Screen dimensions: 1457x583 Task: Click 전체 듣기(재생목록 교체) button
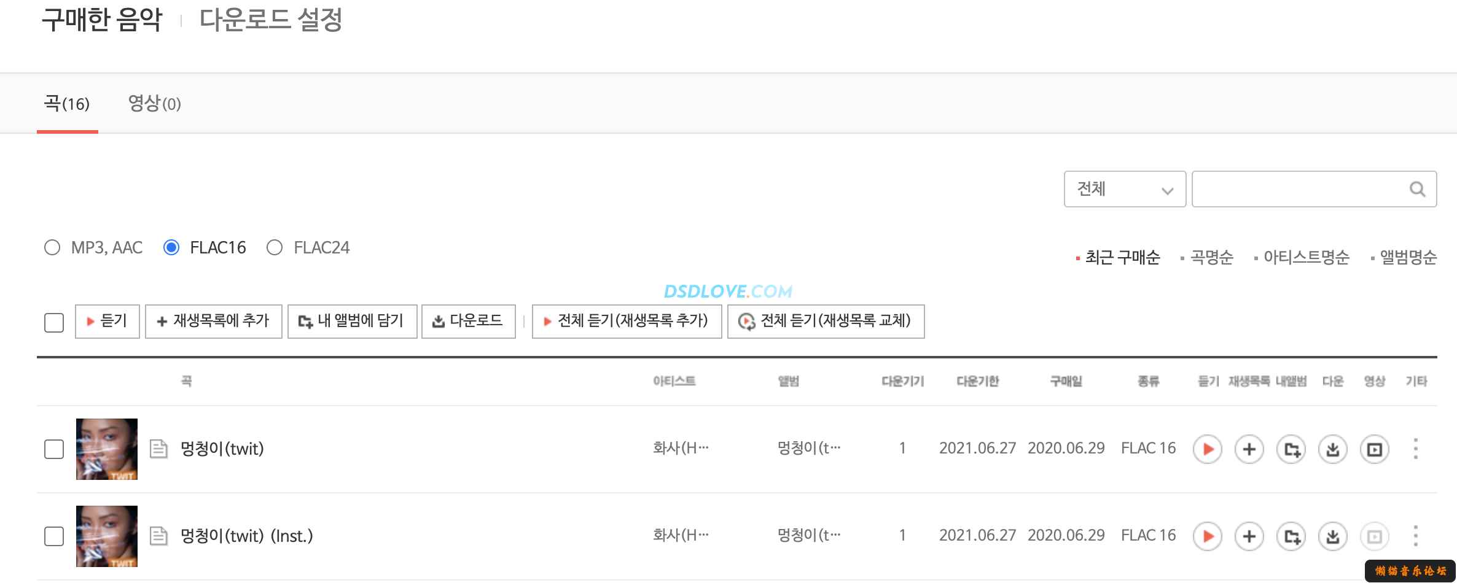point(826,321)
